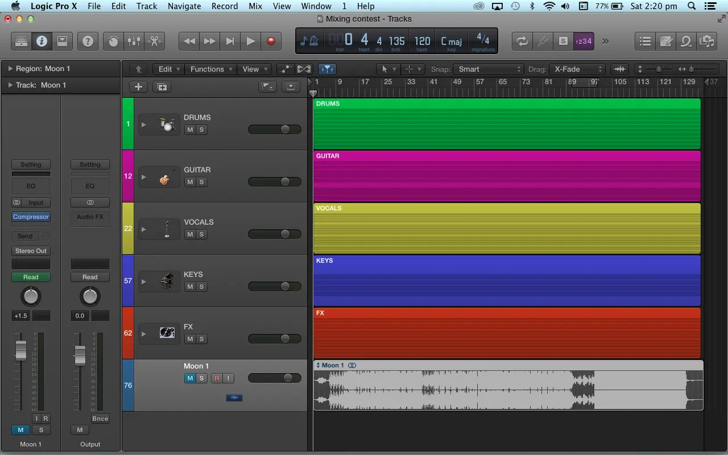Toggle the Catch playhead button

(x=328, y=69)
